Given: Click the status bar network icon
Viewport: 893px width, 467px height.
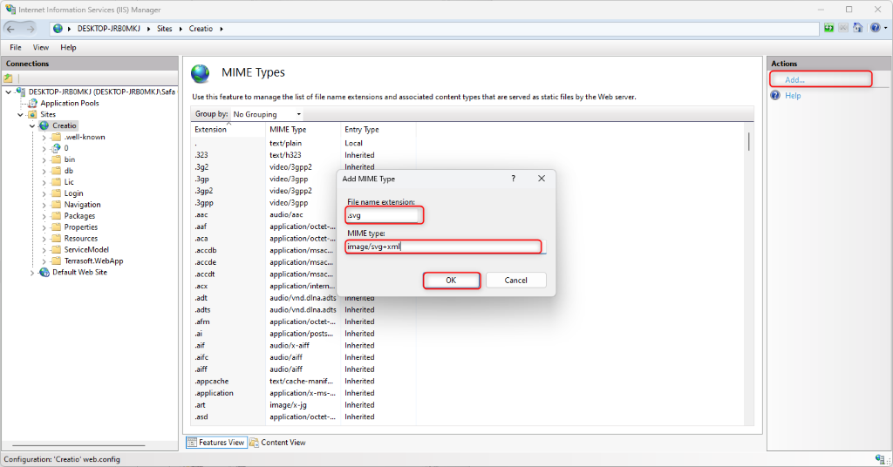Looking at the screenshot, I should tap(879, 459).
